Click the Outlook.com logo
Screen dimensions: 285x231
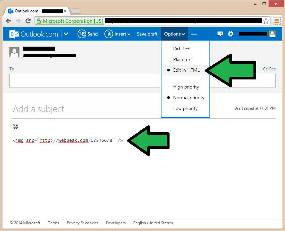click(x=34, y=34)
